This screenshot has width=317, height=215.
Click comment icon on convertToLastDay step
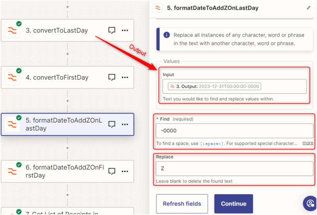click(x=112, y=30)
